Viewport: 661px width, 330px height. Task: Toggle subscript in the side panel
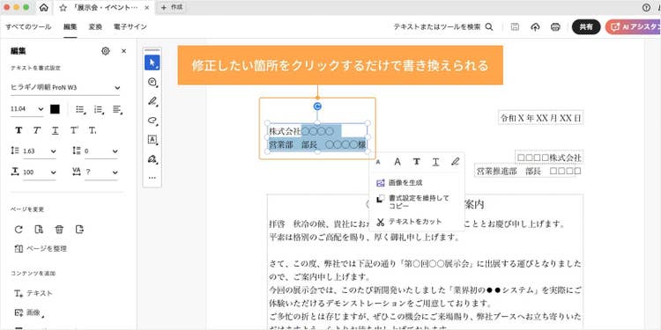93,130
